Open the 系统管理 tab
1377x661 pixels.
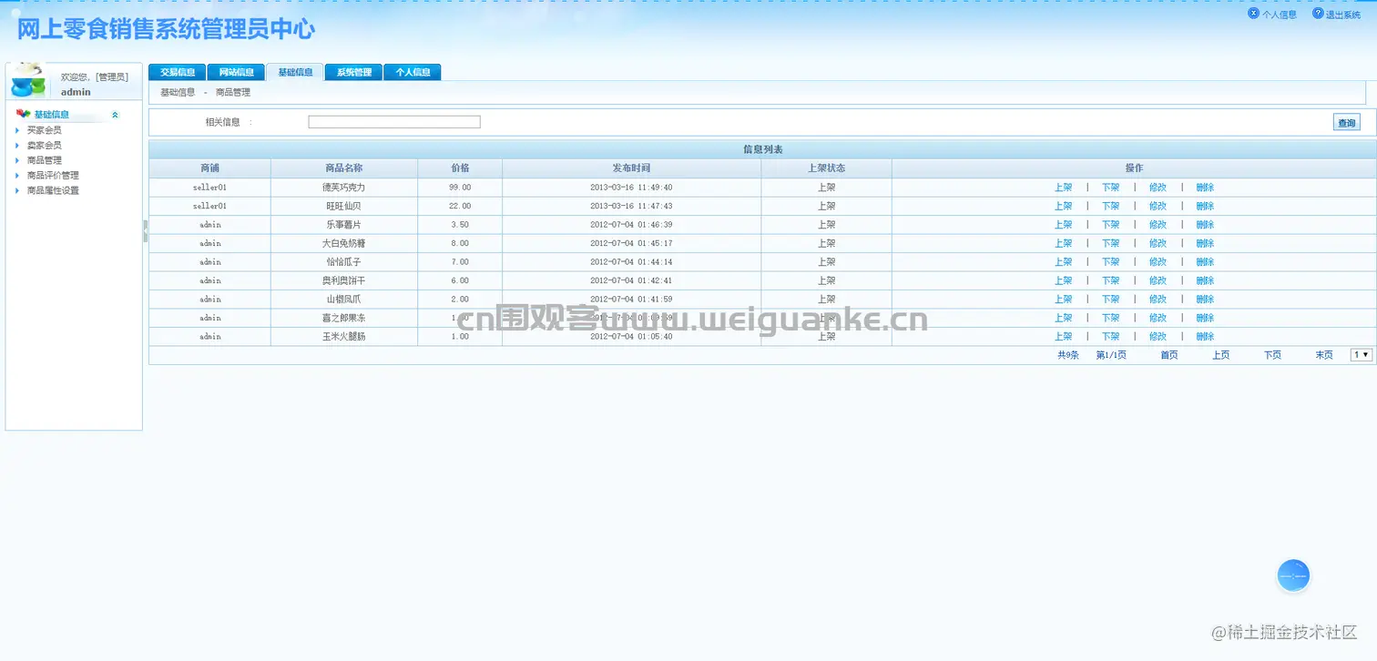pyautogui.click(x=353, y=72)
